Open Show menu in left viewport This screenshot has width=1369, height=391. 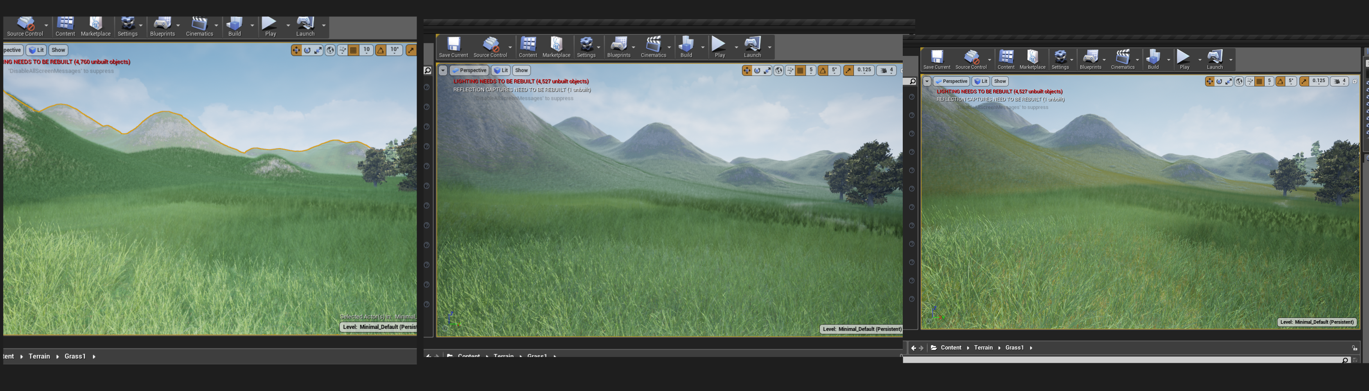tap(58, 50)
